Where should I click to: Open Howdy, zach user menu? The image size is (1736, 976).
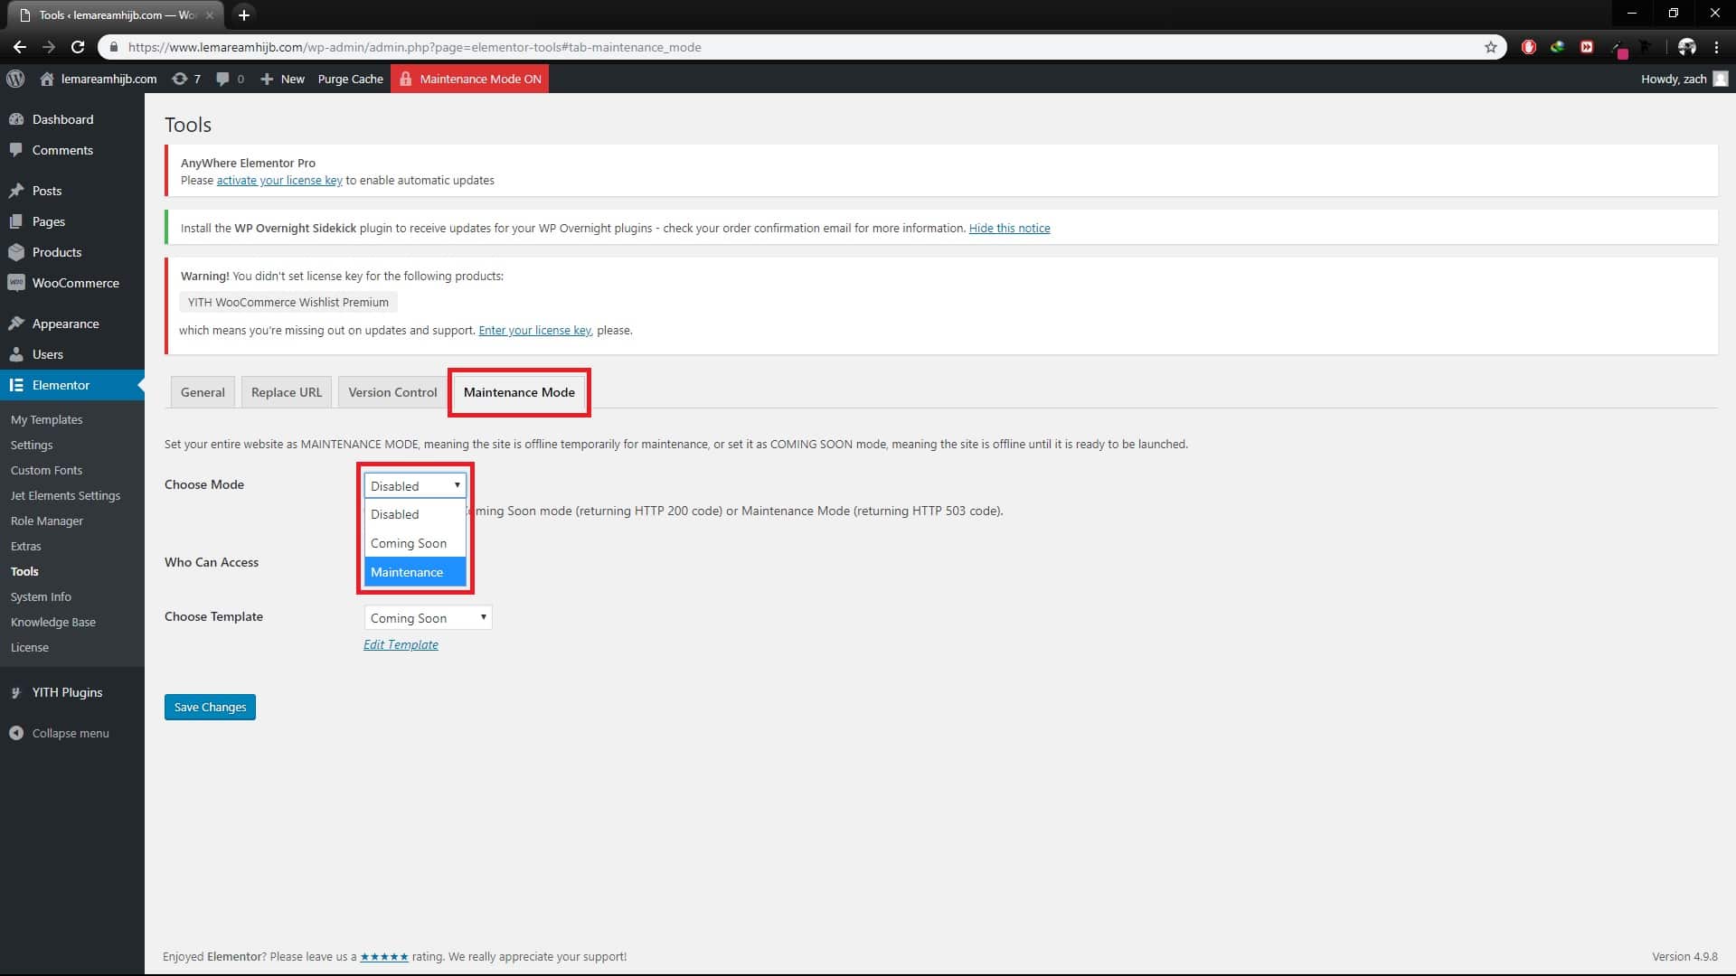point(1684,79)
